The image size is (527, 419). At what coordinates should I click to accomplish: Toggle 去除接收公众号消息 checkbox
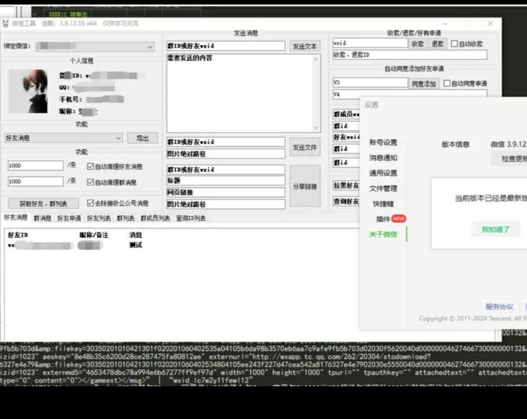(90, 203)
